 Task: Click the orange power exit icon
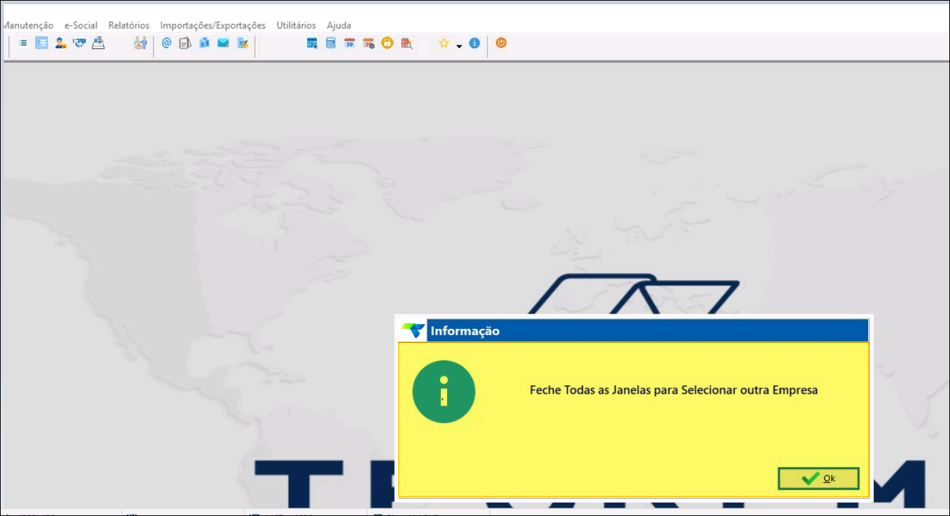[501, 43]
